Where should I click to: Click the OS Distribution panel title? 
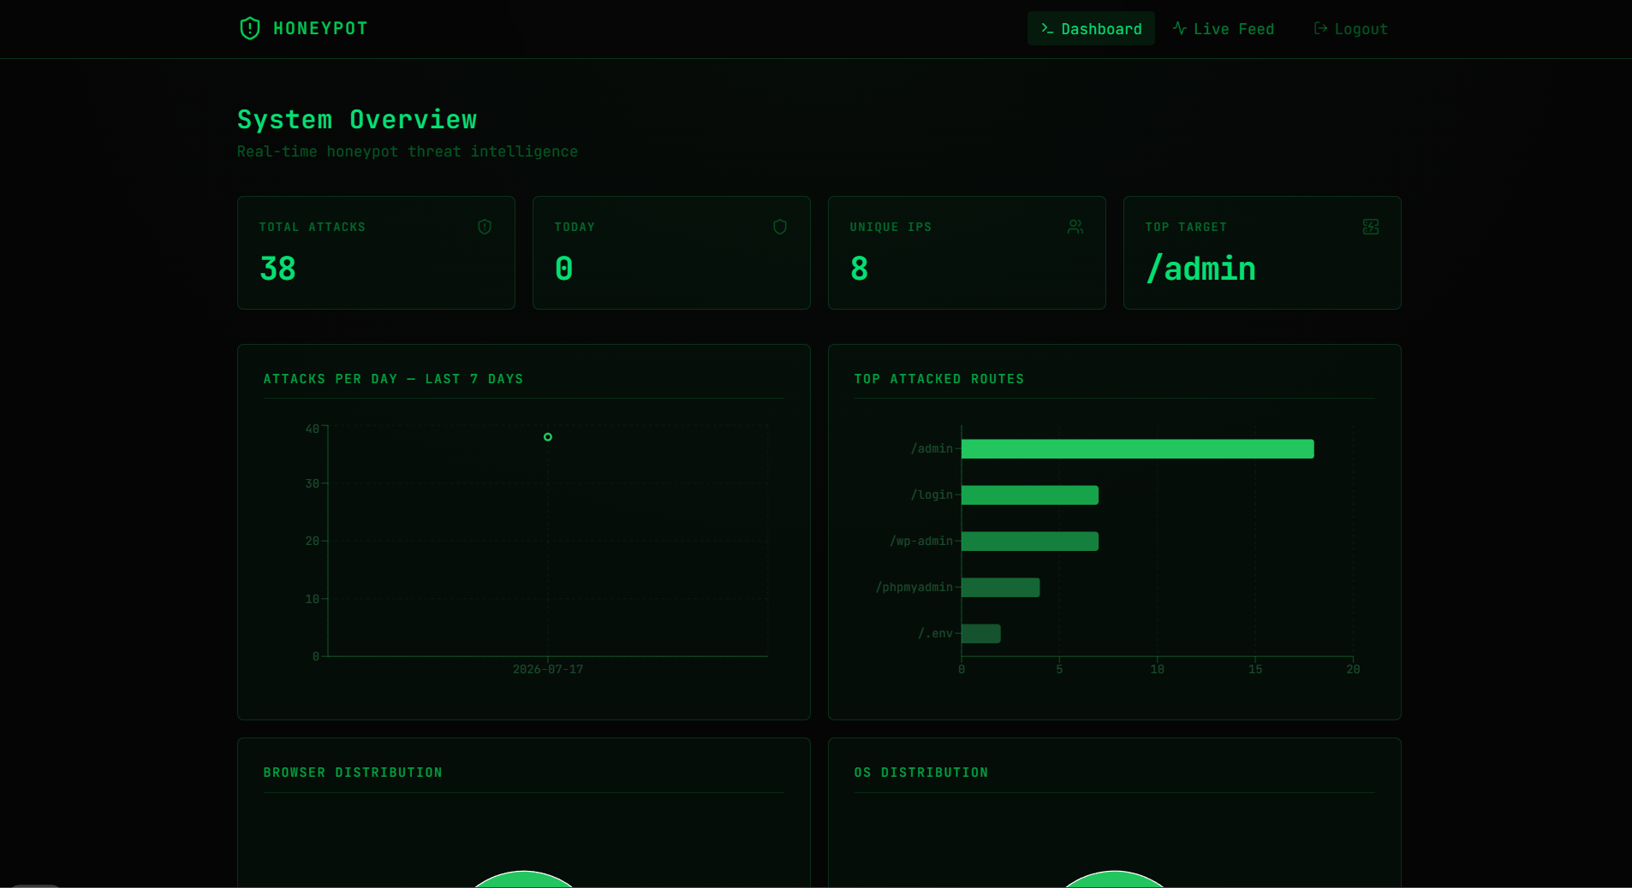(x=921, y=773)
